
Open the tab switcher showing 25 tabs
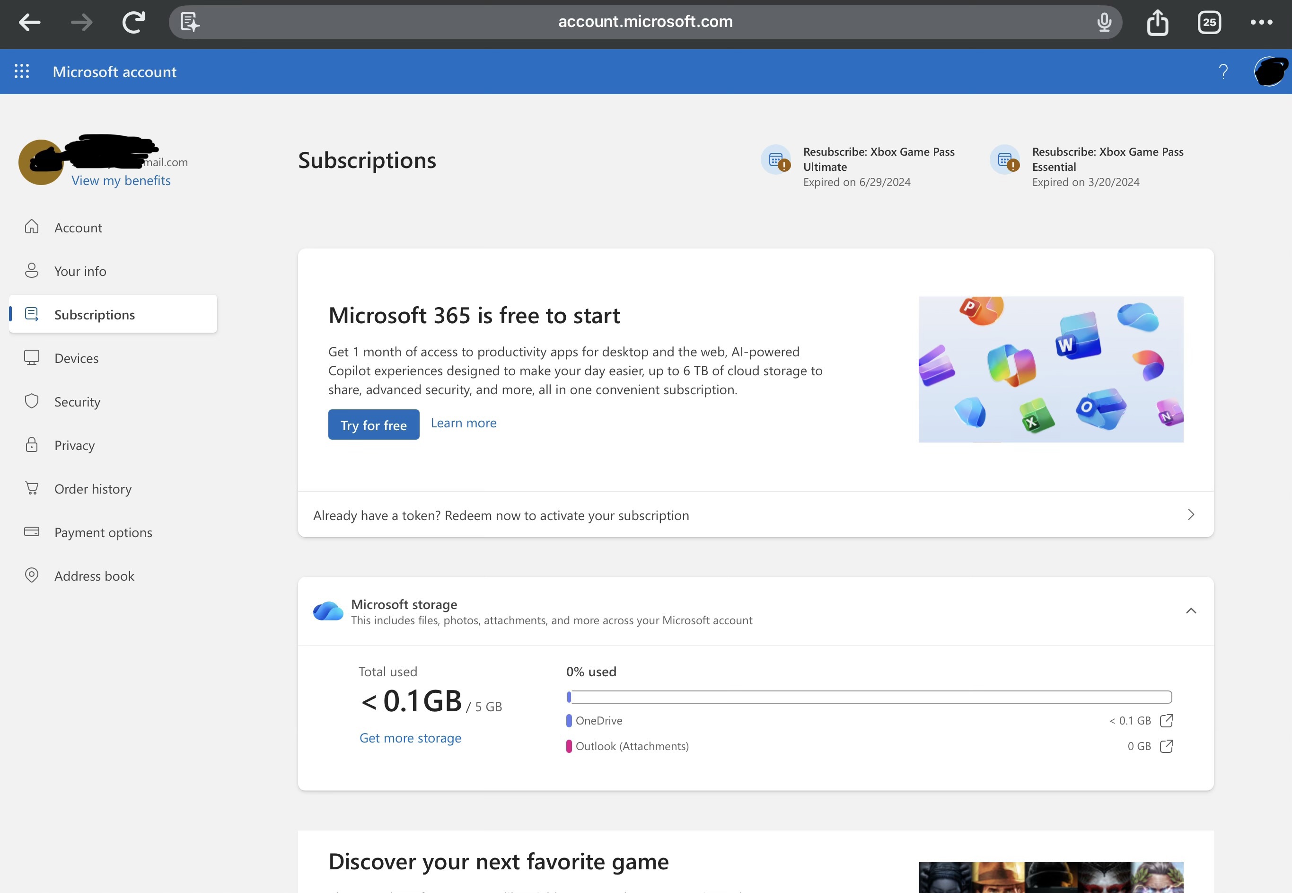click(x=1209, y=22)
